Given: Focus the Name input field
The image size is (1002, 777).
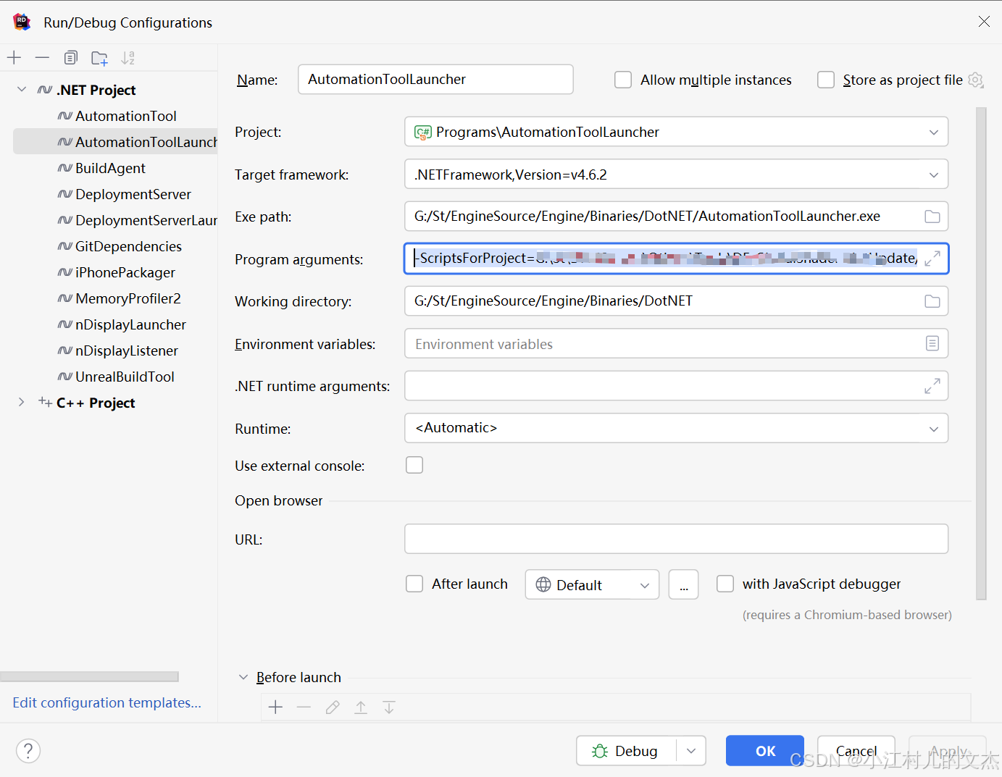Looking at the screenshot, I should 435,80.
